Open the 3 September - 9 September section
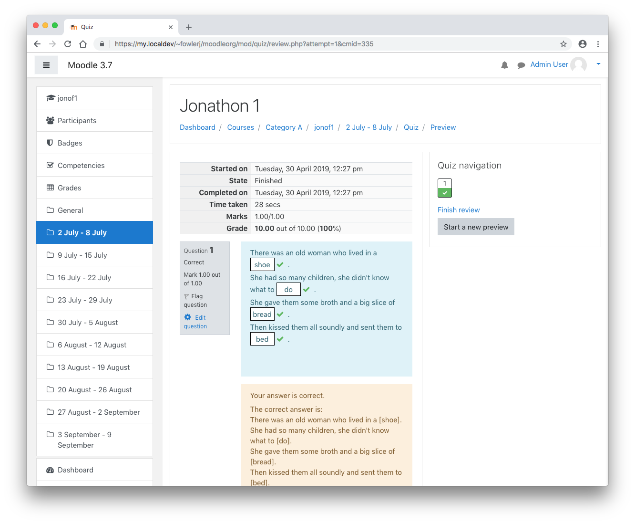The width and height of the screenshot is (635, 524). point(94,440)
